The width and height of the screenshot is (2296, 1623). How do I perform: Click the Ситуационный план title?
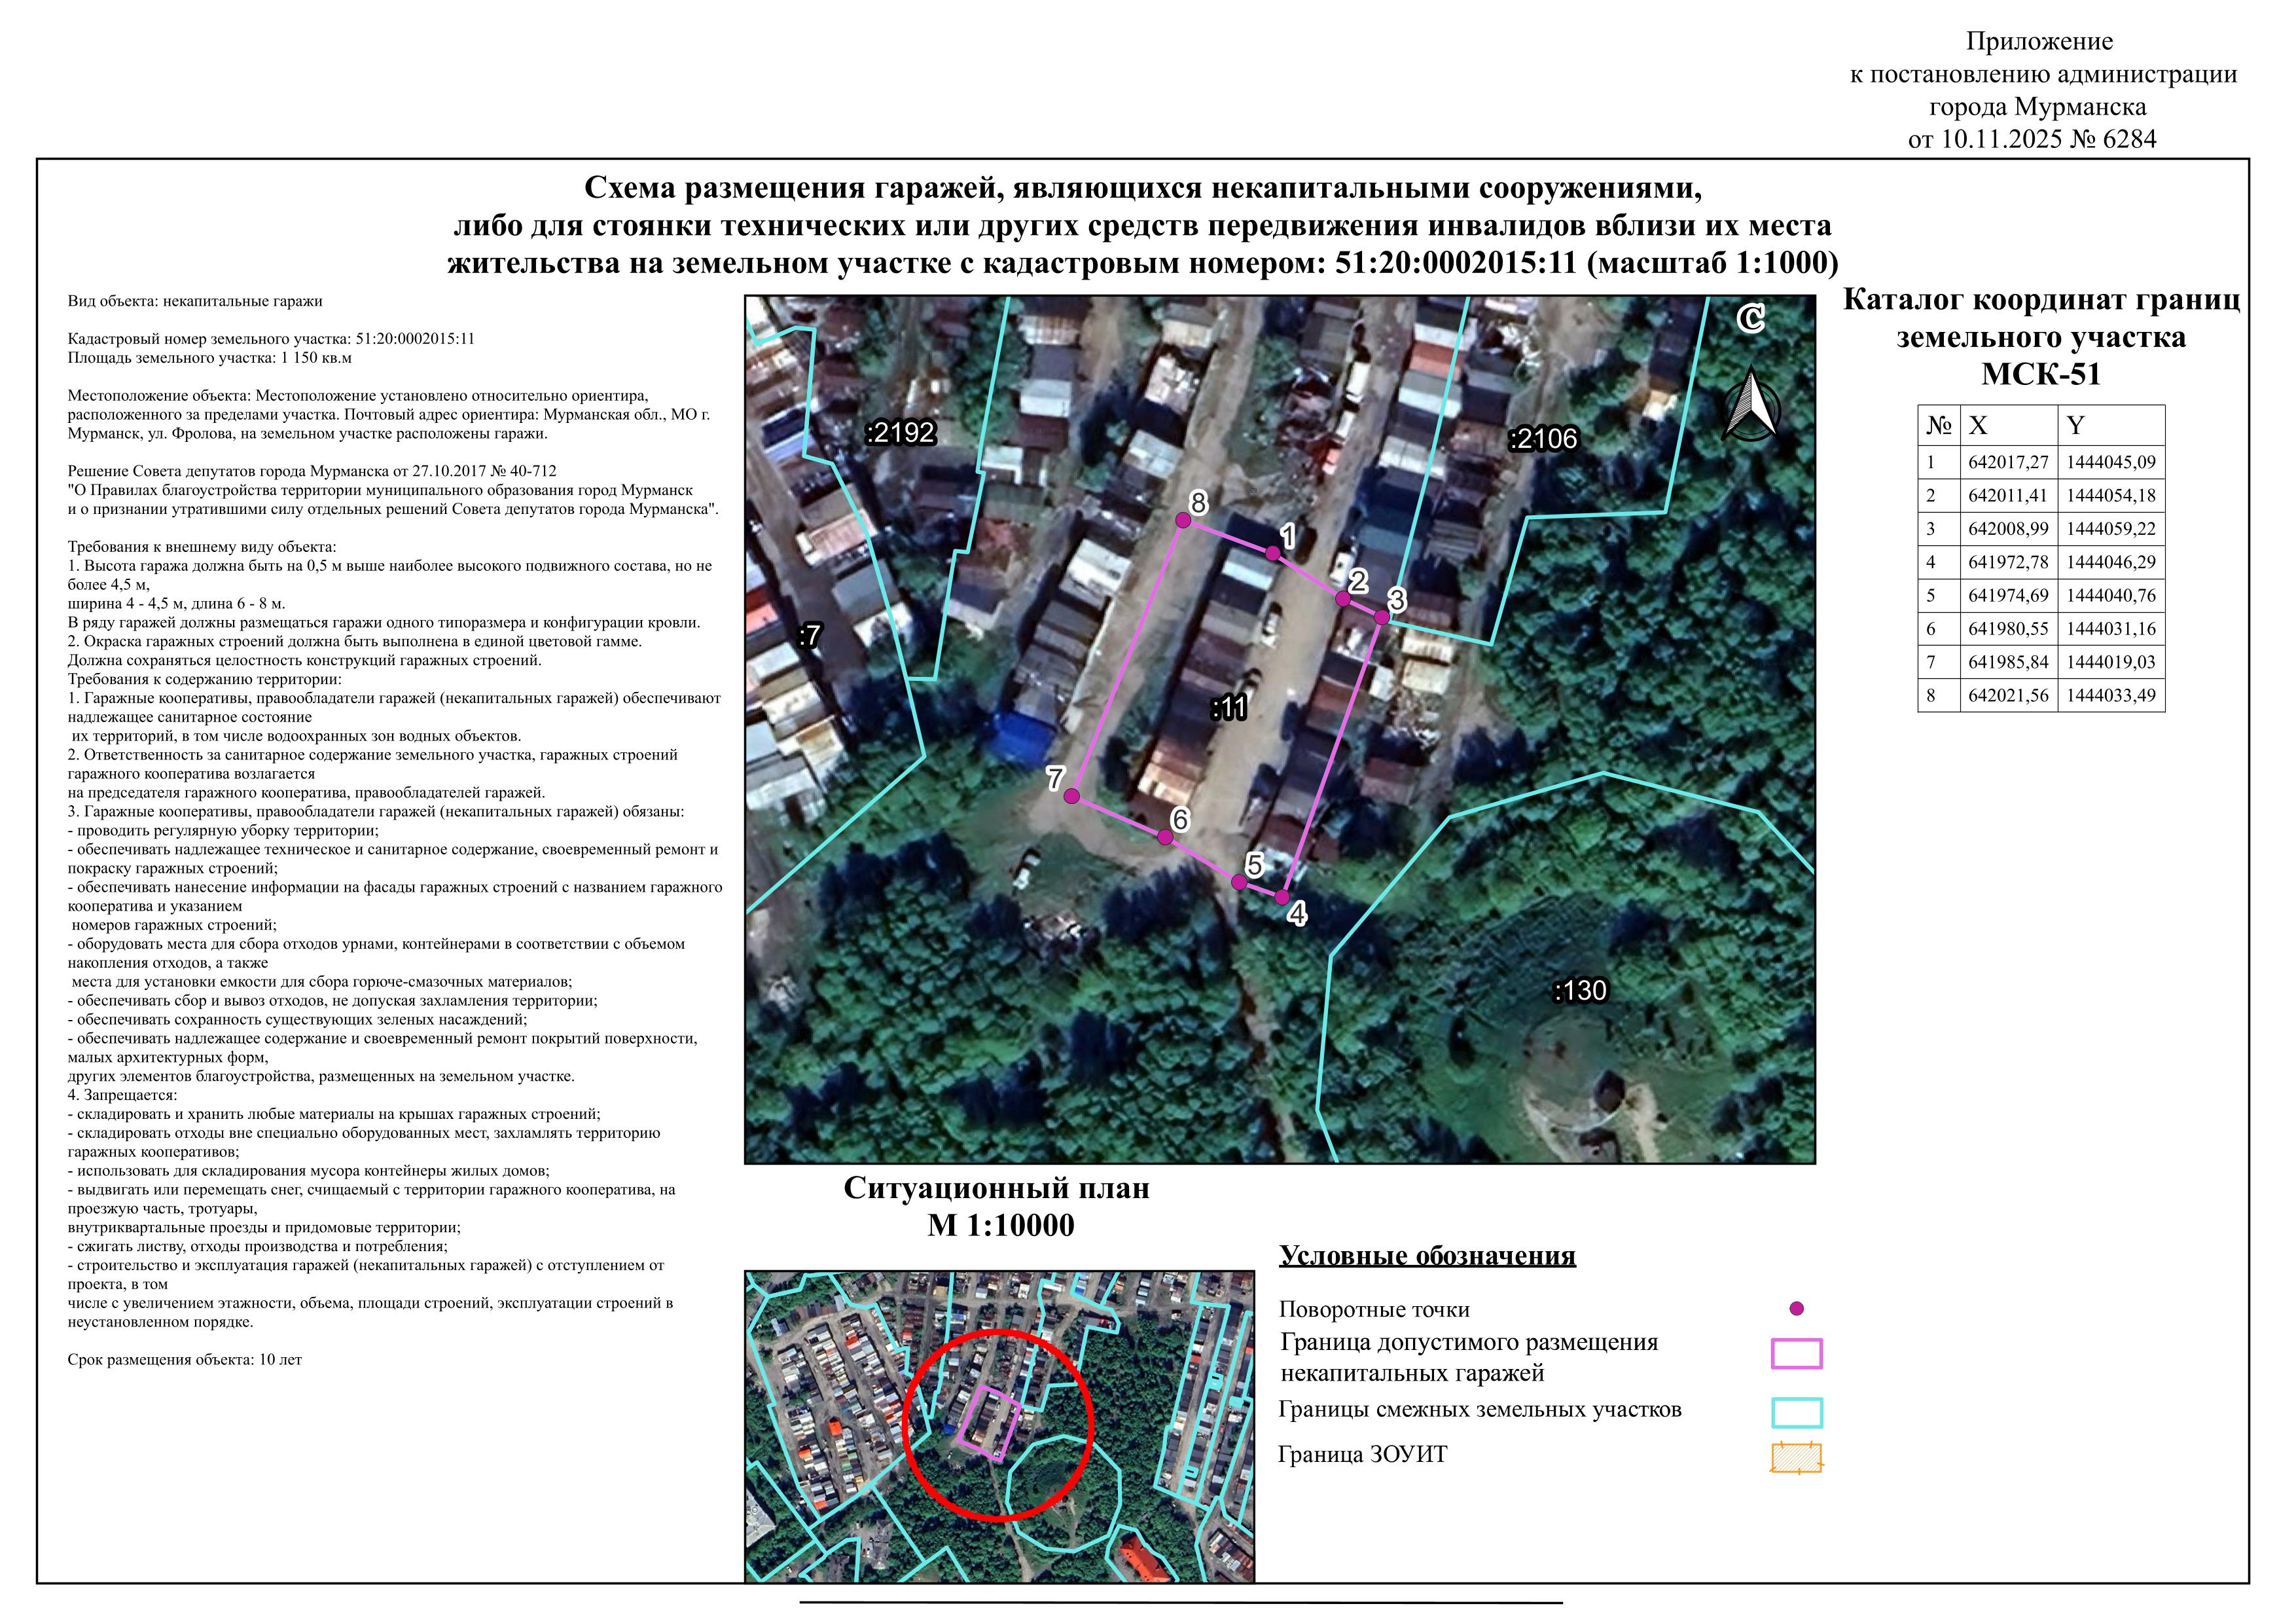click(x=997, y=1188)
